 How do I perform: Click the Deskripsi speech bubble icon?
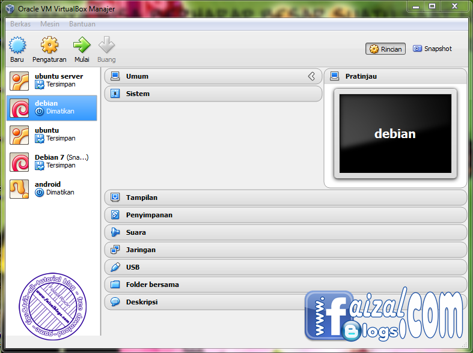(x=115, y=302)
